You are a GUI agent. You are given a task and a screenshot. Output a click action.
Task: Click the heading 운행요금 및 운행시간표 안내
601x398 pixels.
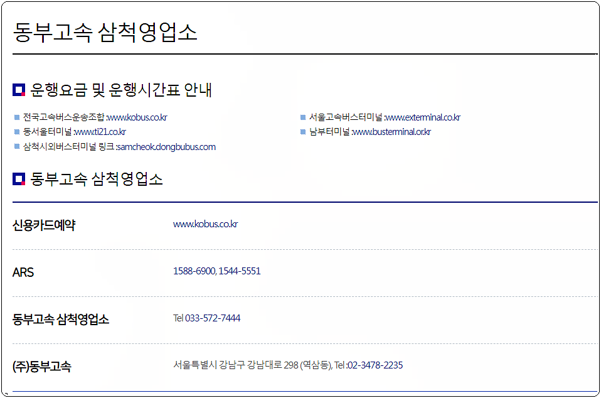(x=121, y=90)
